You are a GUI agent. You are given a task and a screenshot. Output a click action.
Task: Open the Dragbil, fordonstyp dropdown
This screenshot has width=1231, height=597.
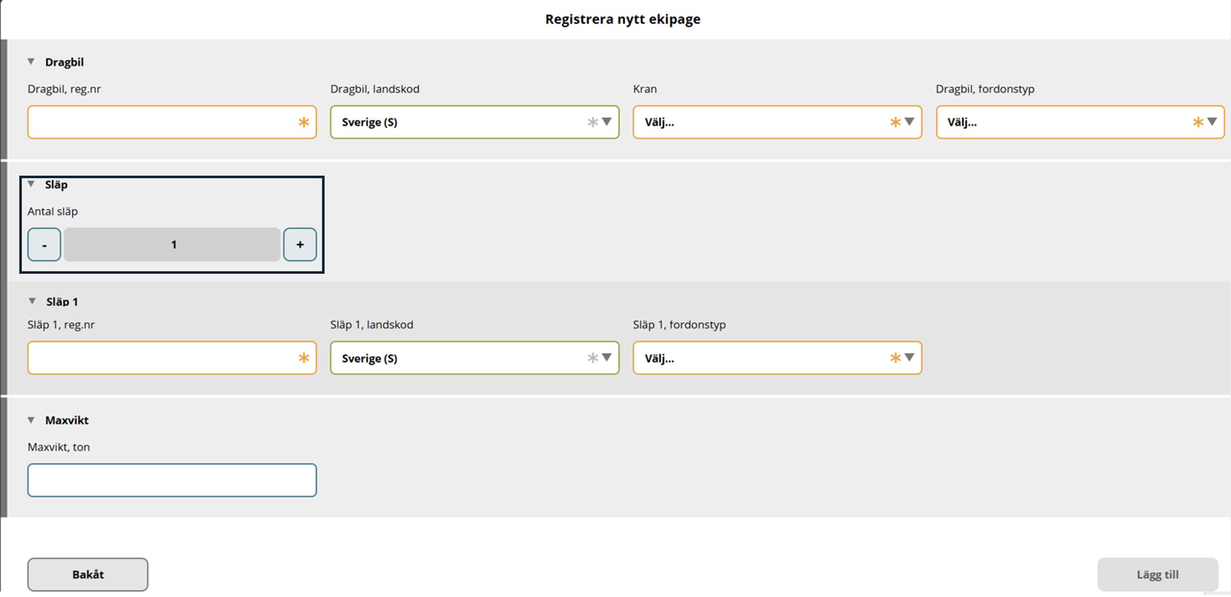[1080, 122]
